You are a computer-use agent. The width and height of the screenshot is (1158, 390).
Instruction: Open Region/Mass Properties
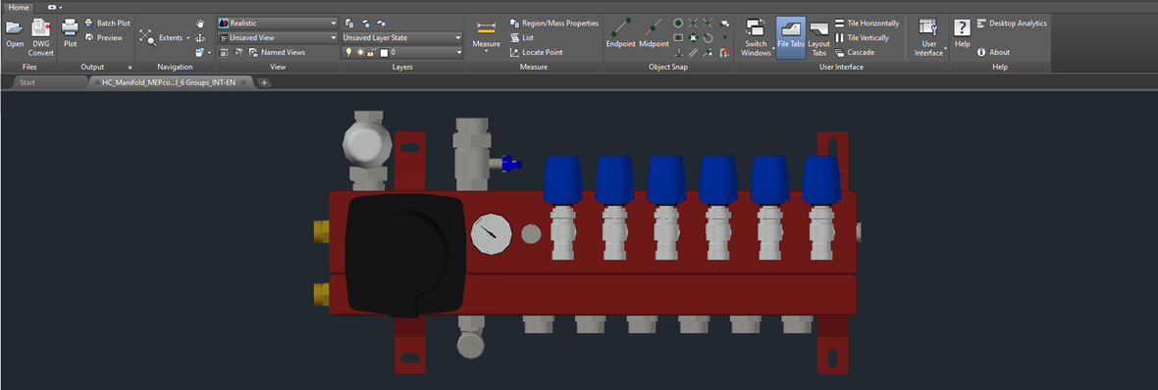553,23
